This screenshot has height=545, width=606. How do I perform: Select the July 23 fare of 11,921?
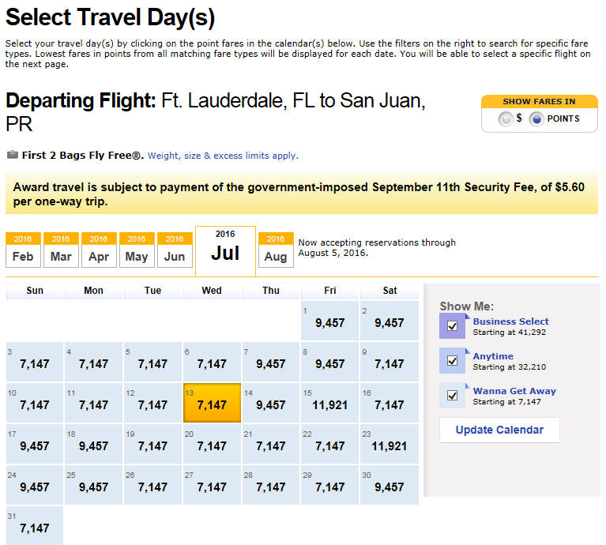coord(390,444)
